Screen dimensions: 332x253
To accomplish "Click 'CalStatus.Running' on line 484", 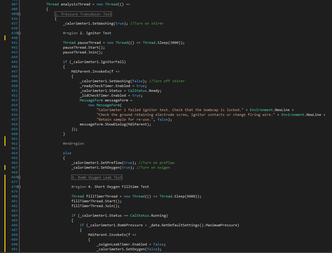I will (148, 215).
